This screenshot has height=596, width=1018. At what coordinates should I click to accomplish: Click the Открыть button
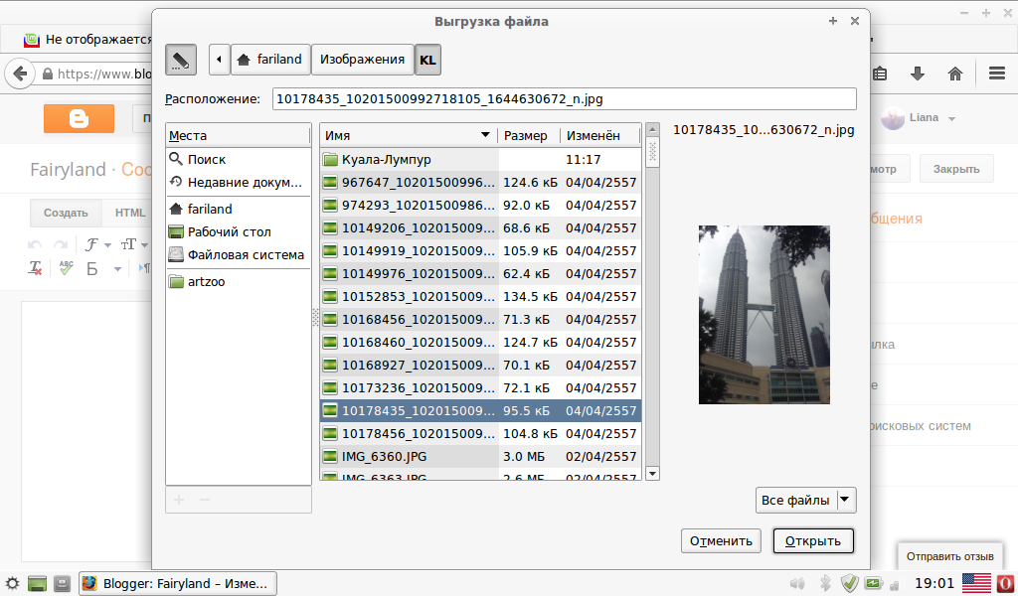pyautogui.click(x=812, y=541)
